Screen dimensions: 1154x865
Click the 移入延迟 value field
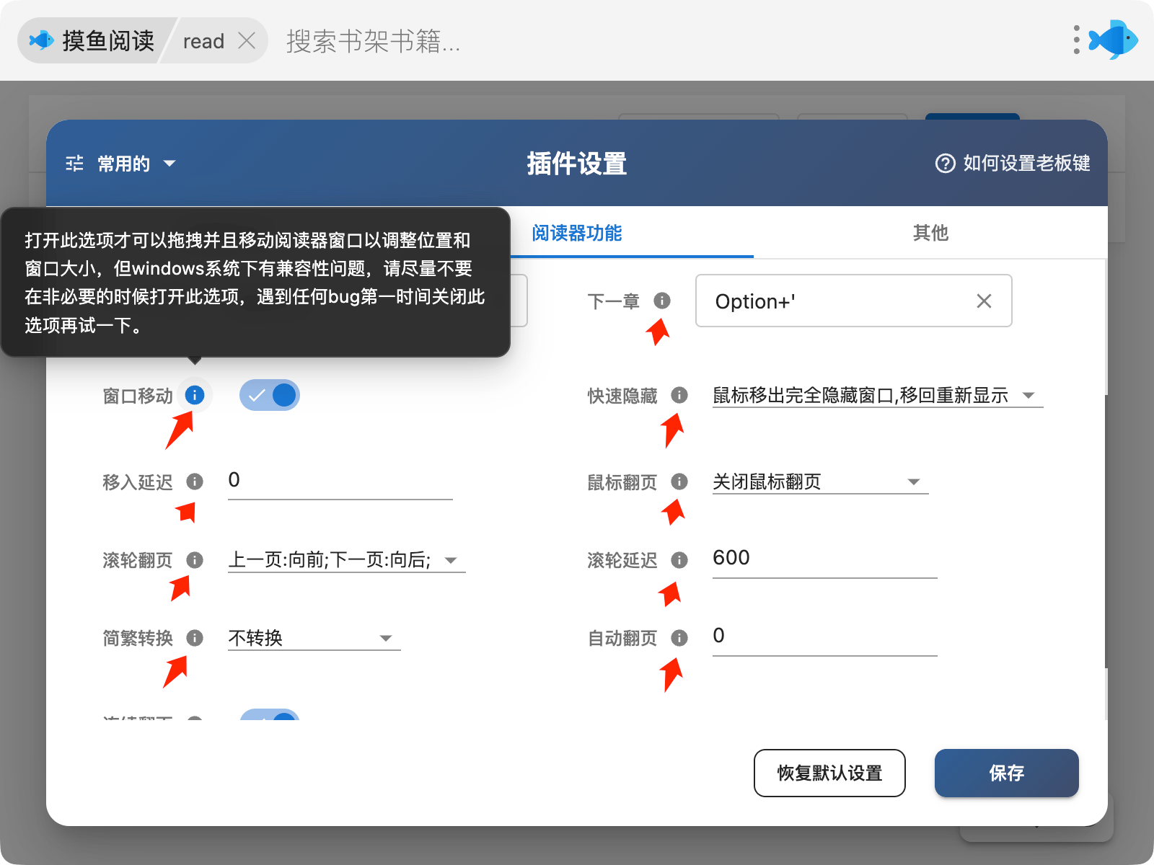[340, 481]
